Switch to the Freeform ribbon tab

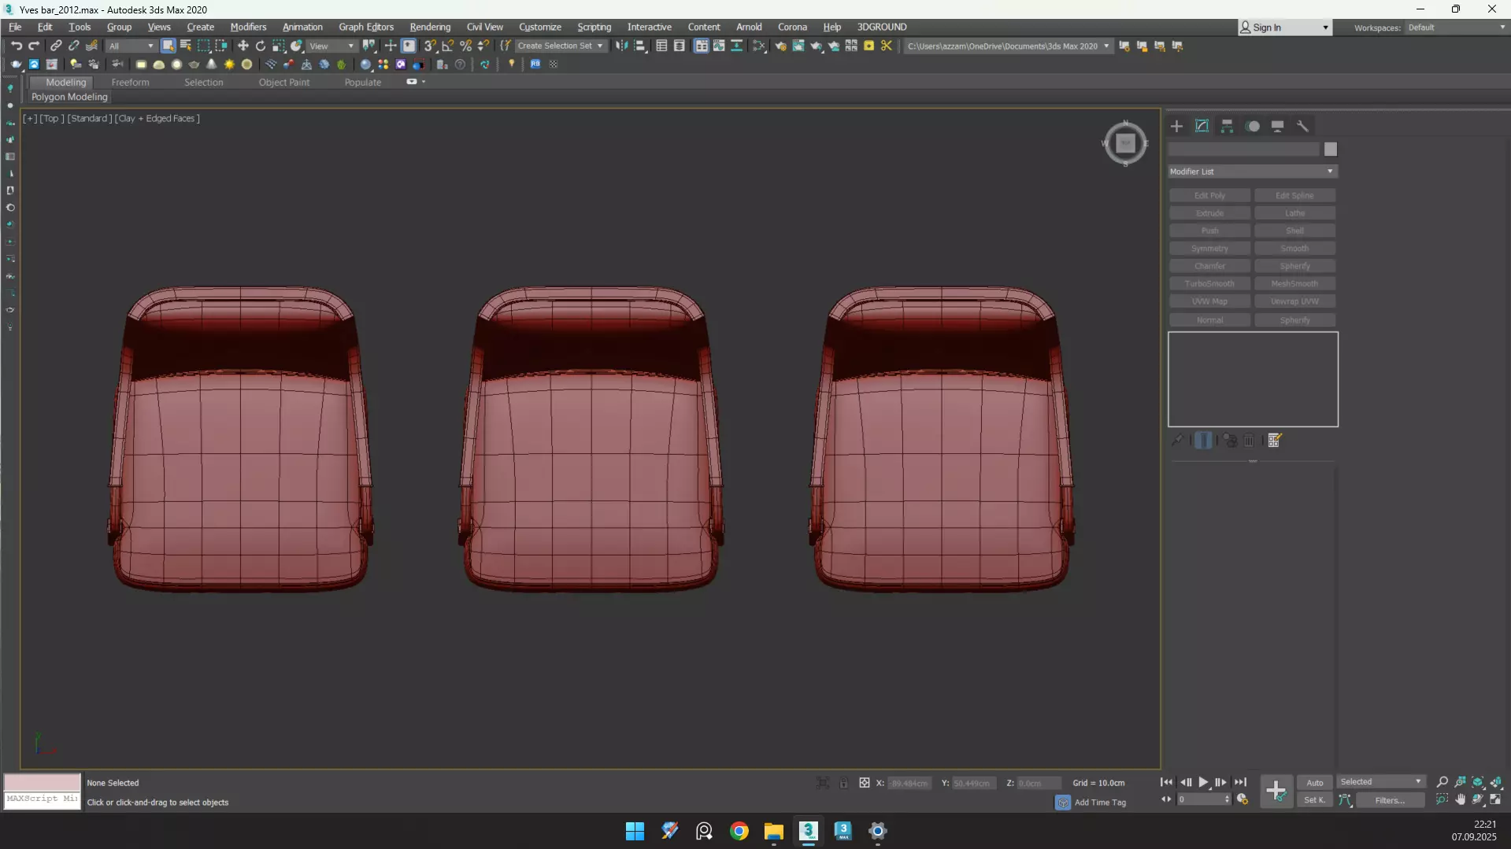pyautogui.click(x=130, y=82)
